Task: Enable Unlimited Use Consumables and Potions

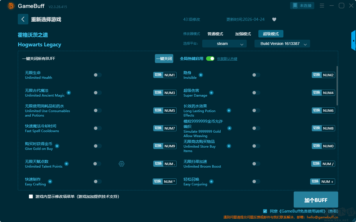Action: click(x=98, y=110)
